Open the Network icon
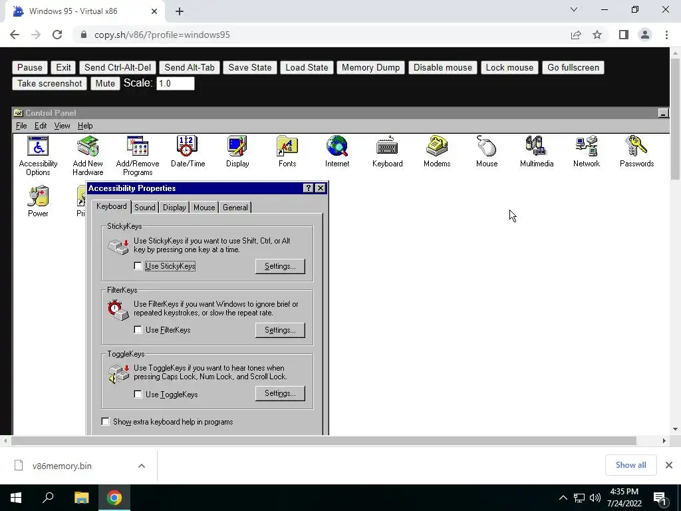 tap(587, 151)
